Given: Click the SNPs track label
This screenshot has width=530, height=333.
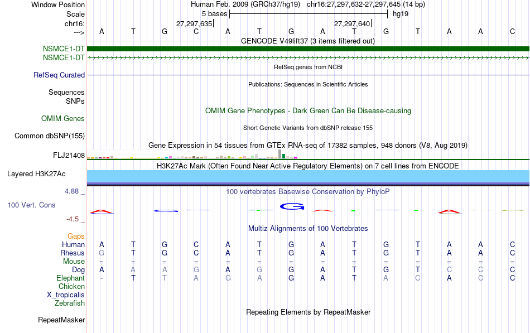Looking at the screenshot, I should pyautogui.click(x=75, y=101).
